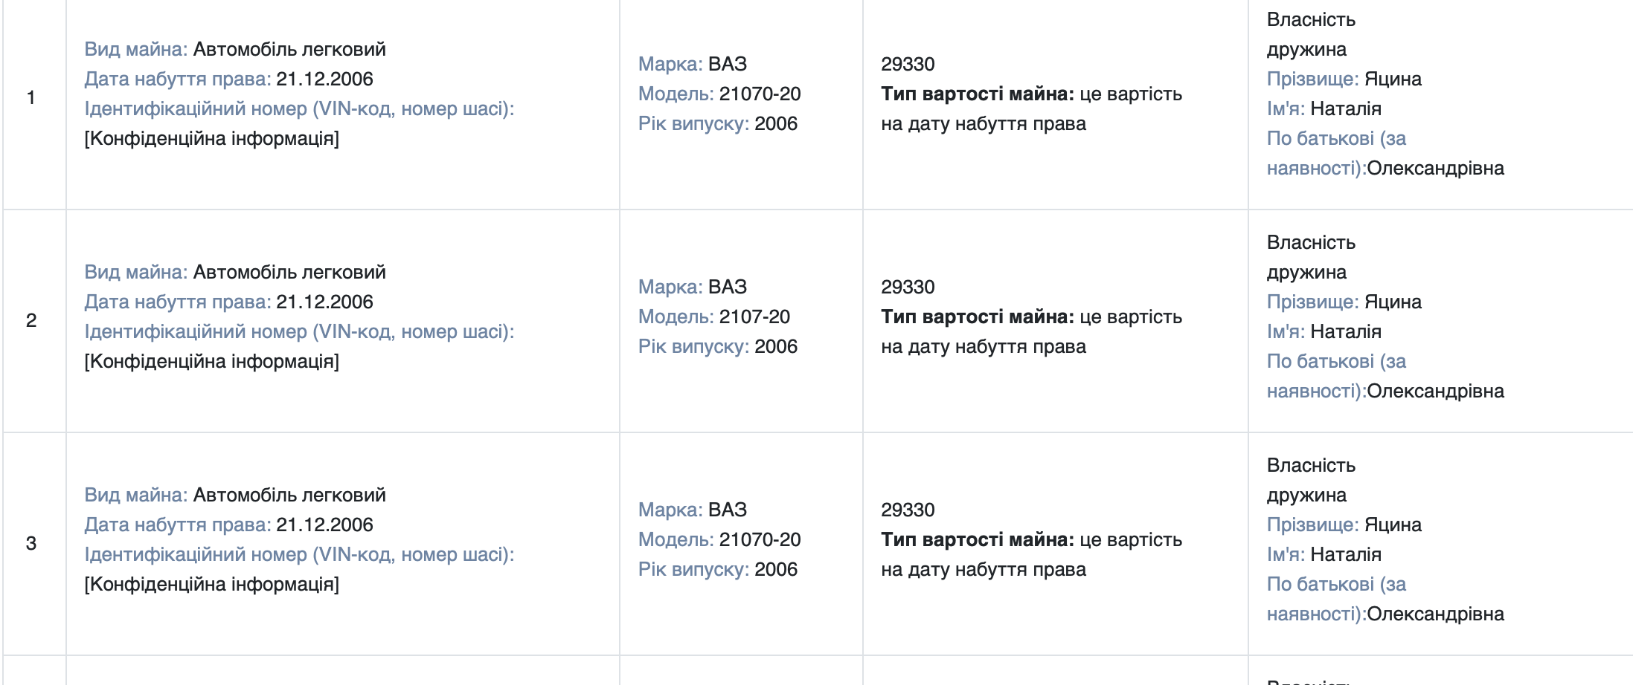
Task: Click value 29330 in first row
Action: pyautogui.click(x=908, y=64)
